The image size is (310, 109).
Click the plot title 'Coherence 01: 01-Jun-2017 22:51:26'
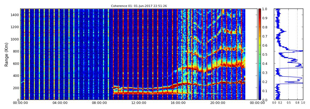pos(139,6)
